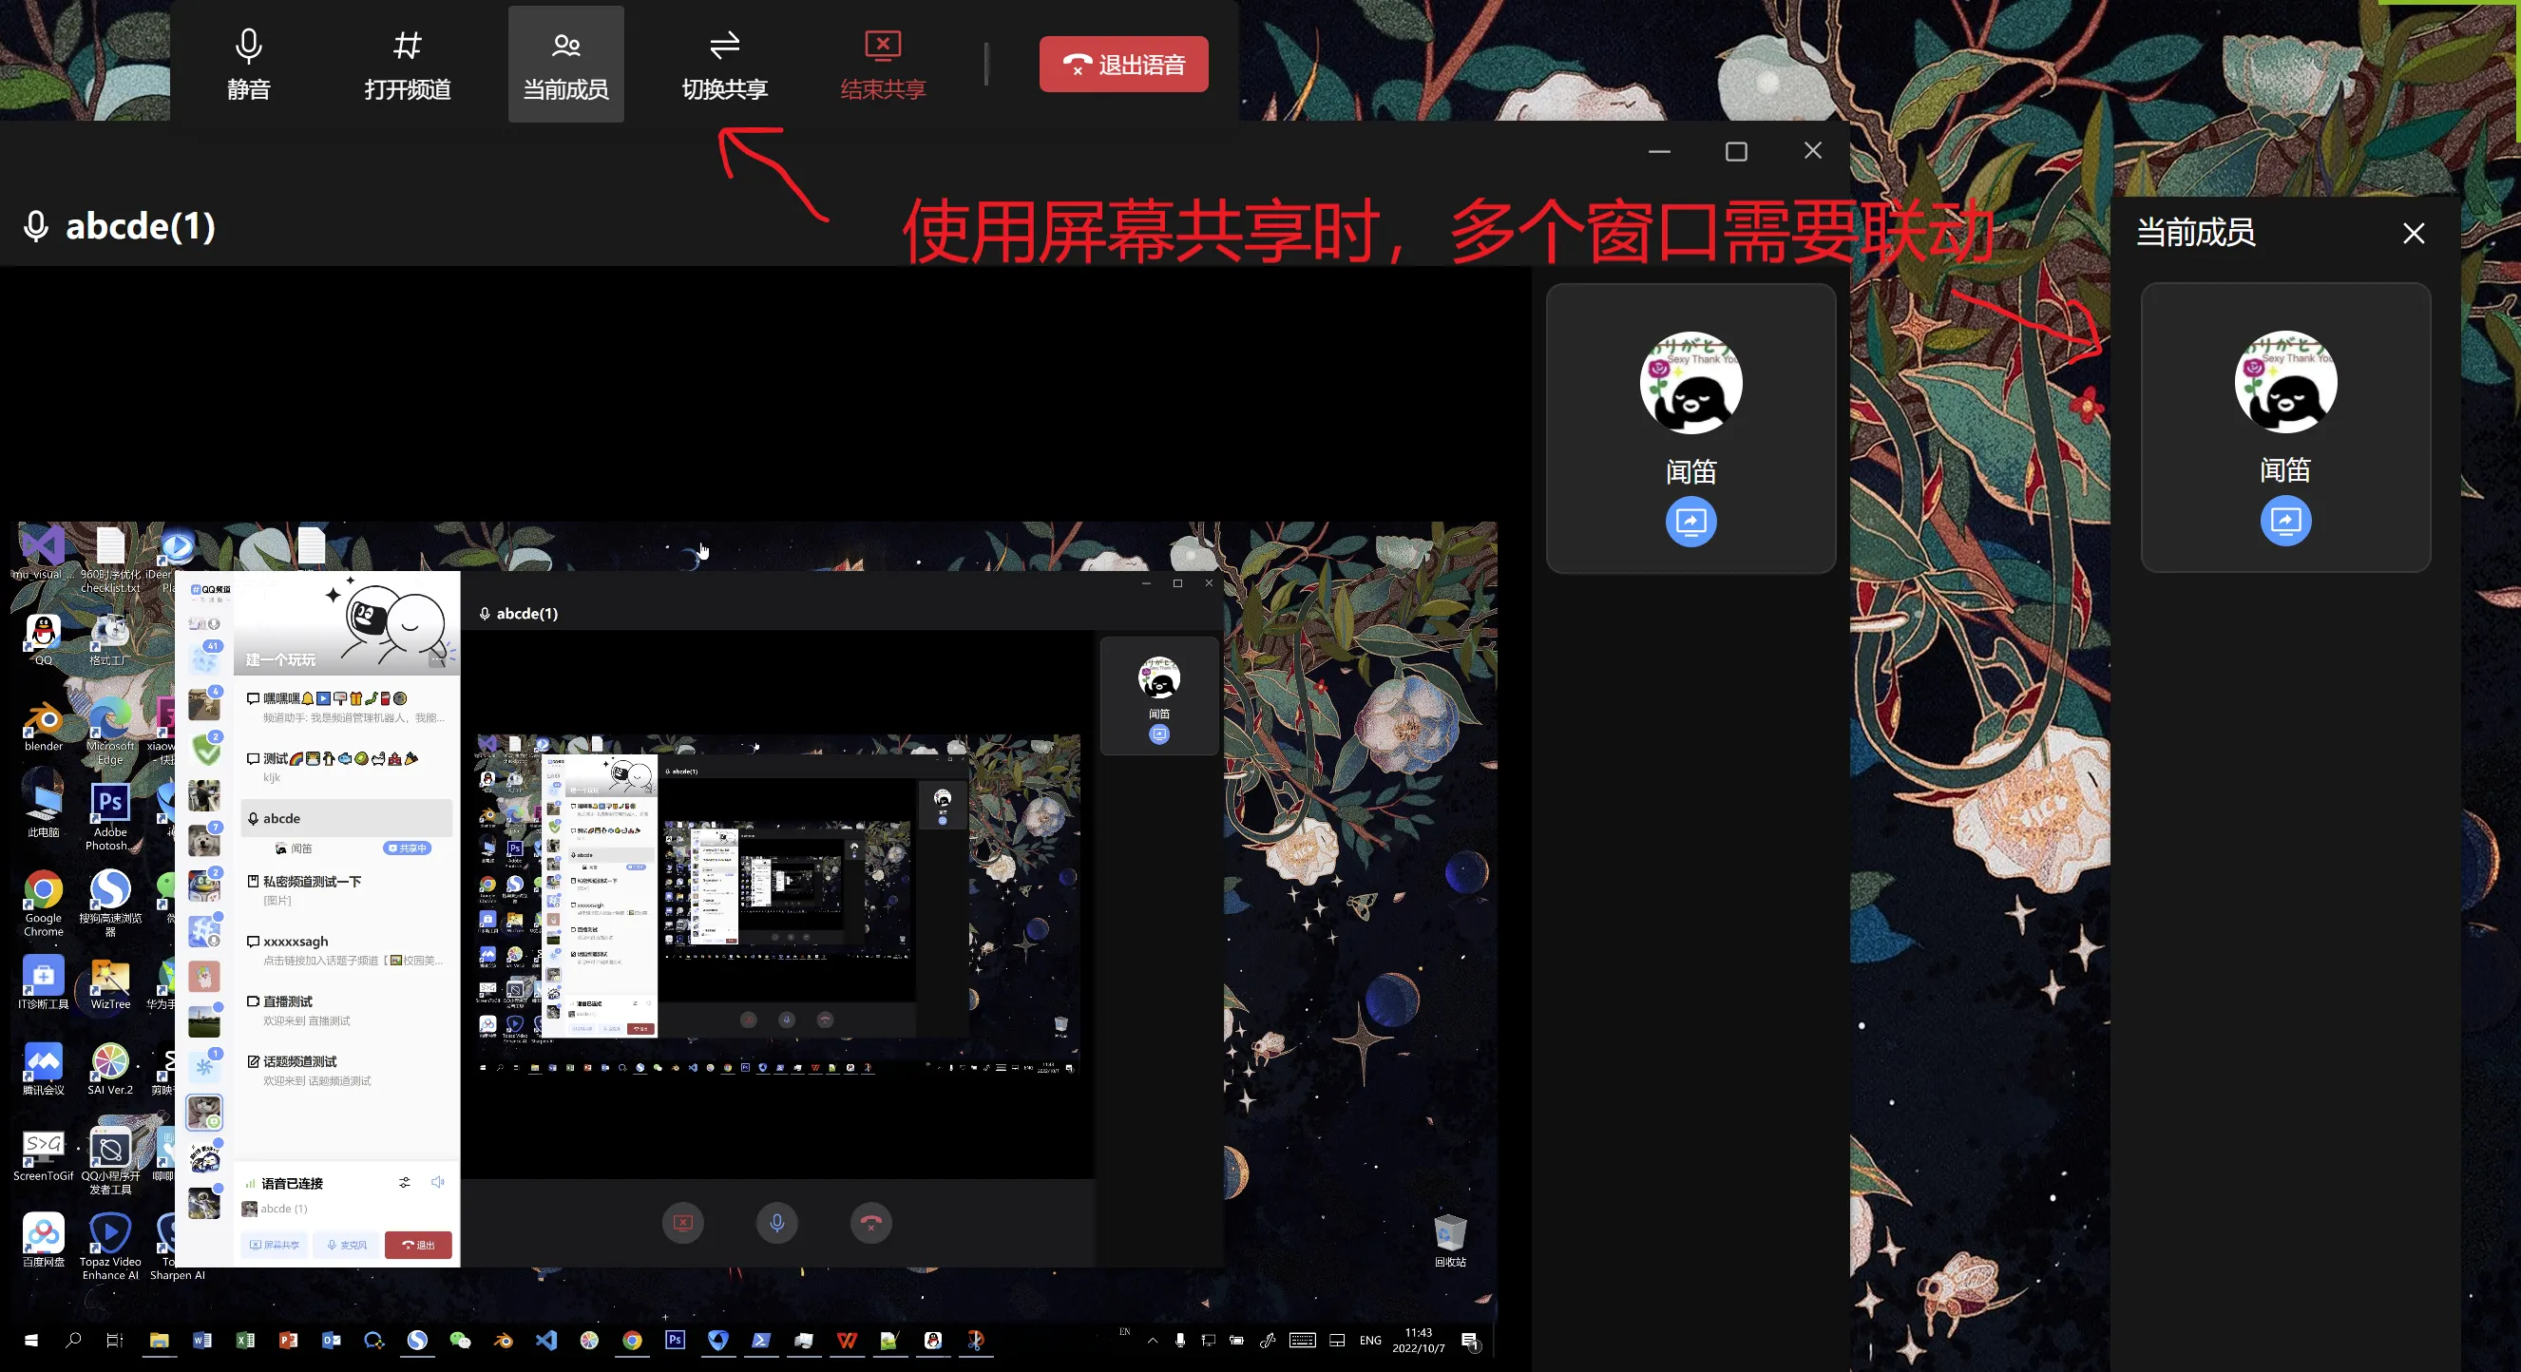Image resolution: width=2521 pixels, height=1372 pixels.
Task: Click the round stop-sharing screen button
Action: (683, 1222)
